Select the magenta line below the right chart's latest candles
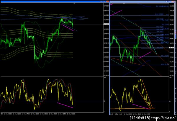 click(x=145, y=55)
